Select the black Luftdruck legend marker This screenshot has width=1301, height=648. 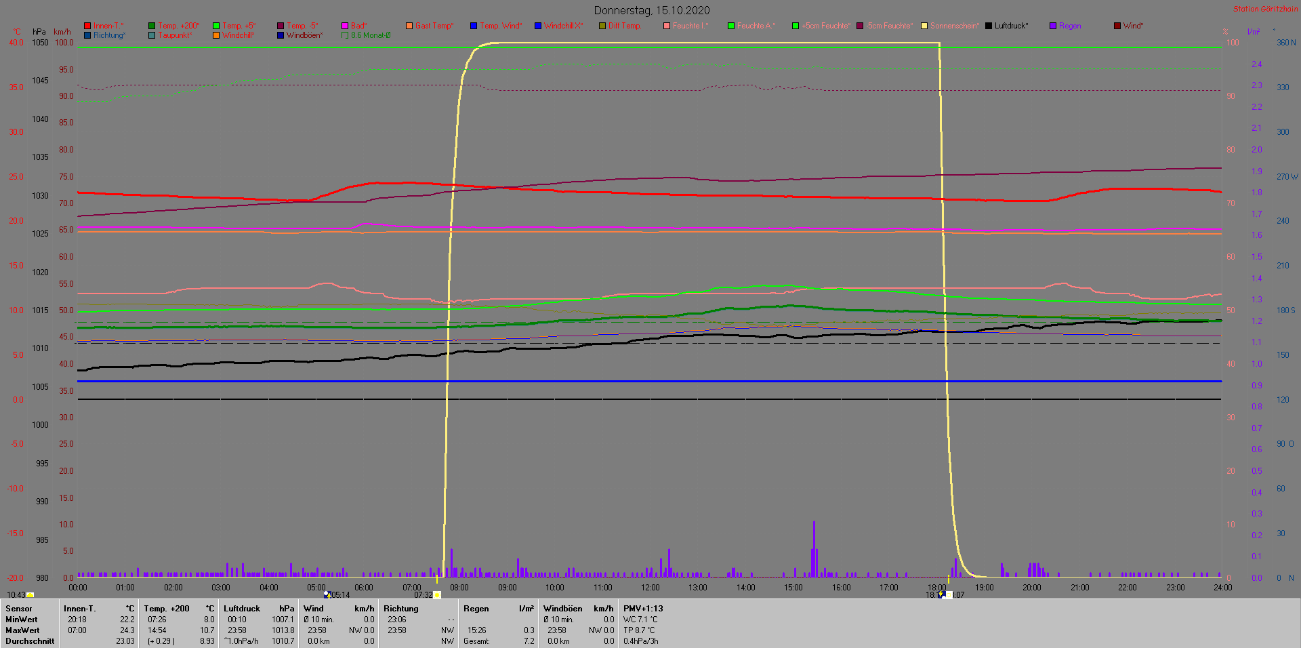pyautogui.click(x=989, y=26)
